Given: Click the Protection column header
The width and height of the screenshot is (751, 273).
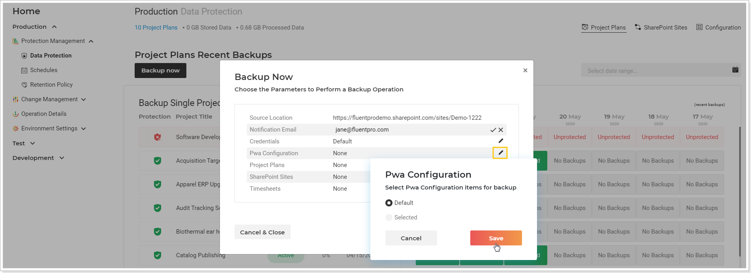Looking at the screenshot, I should 155,117.
